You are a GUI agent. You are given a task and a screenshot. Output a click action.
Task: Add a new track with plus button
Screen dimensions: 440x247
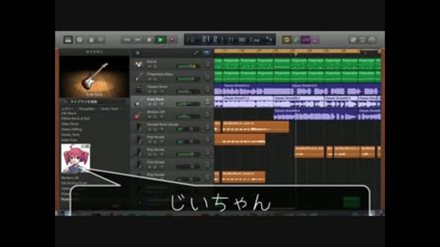[137, 53]
